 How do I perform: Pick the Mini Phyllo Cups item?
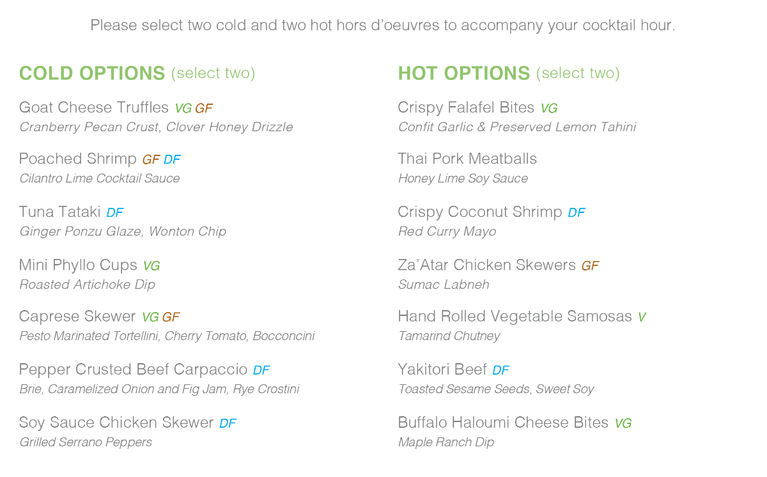point(78,265)
